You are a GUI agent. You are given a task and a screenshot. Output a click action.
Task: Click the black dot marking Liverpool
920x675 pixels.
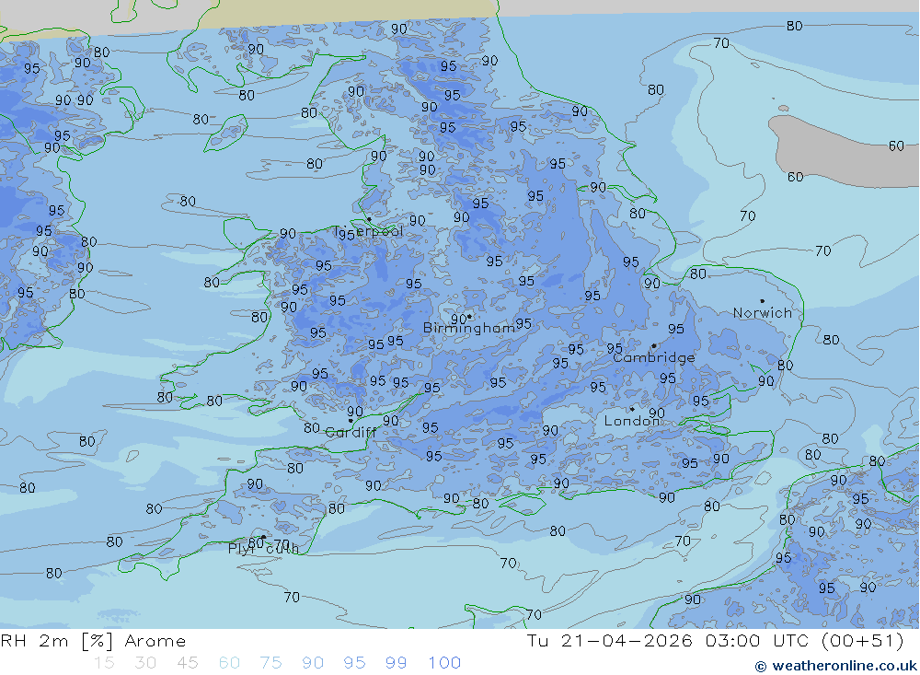(369, 219)
